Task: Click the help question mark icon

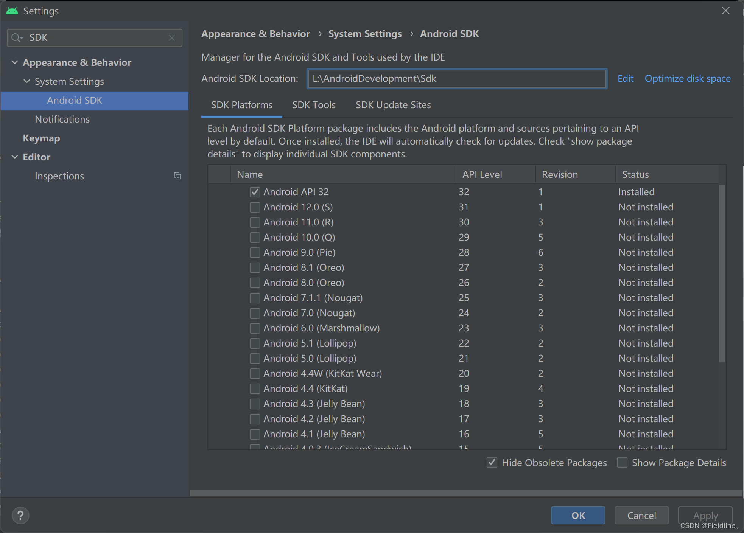Action: click(x=21, y=515)
